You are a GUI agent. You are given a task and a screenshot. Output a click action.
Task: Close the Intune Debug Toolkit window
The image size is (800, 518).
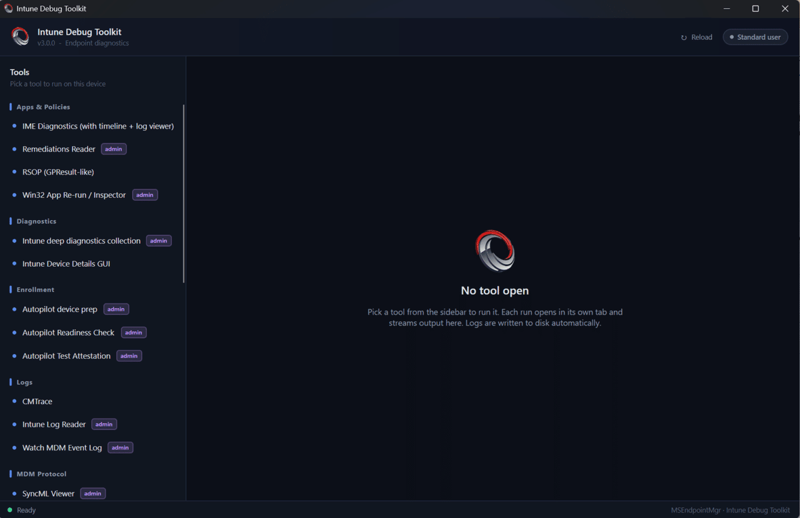click(785, 9)
